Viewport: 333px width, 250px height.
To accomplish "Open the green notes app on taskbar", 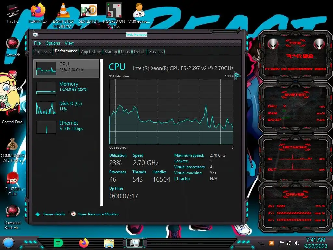I will point(59,243).
